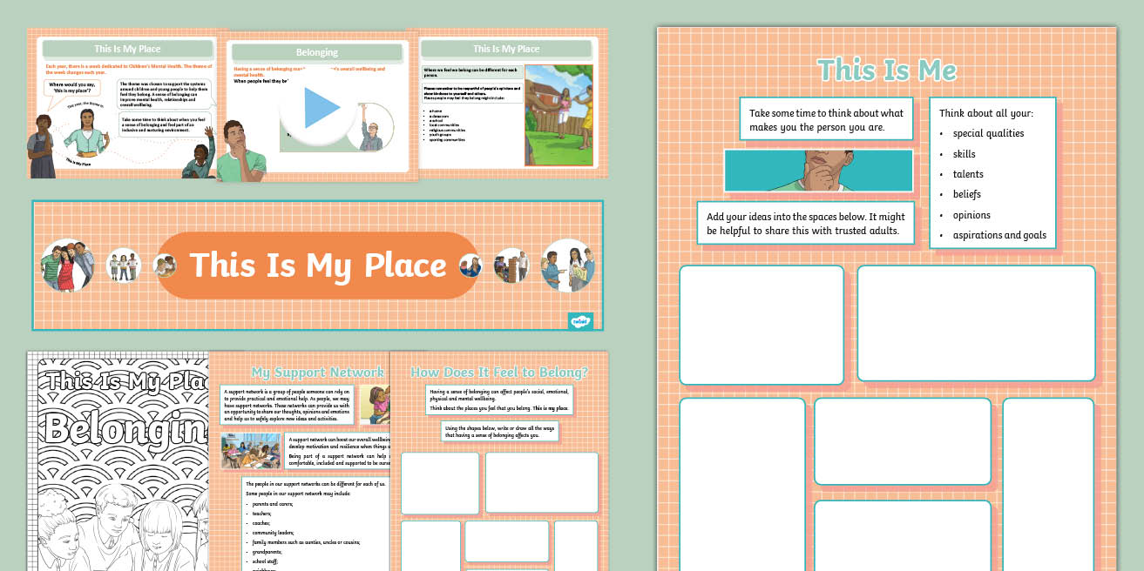Image resolution: width=1144 pixels, height=571 pixels.
Task: Select the 'talents' bullet
Action: pos(967,174)
